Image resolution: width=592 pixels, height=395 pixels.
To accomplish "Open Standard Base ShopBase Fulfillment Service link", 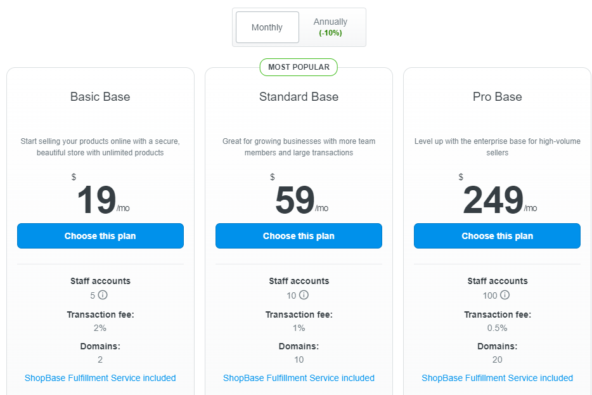I will pos(299,378).
